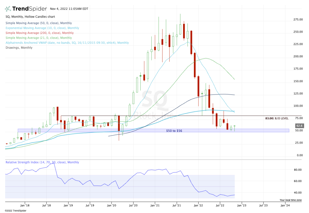Toggle the Exponential Moving Average 10 legend
The width and height of the screenshot is (309, 213).
42,28
